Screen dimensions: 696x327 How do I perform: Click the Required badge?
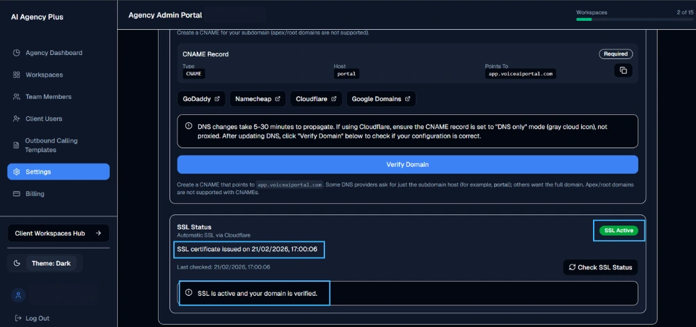point(616,54)
